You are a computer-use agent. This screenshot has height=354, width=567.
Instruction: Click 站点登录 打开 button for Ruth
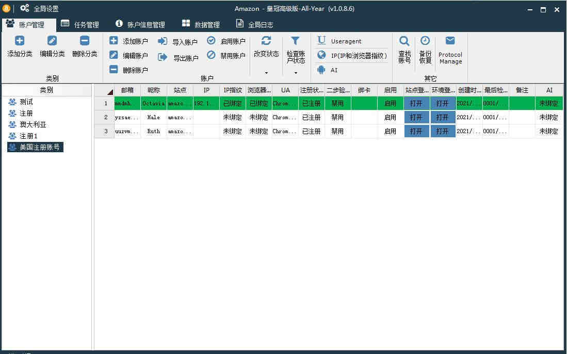(x=416, y=131)
